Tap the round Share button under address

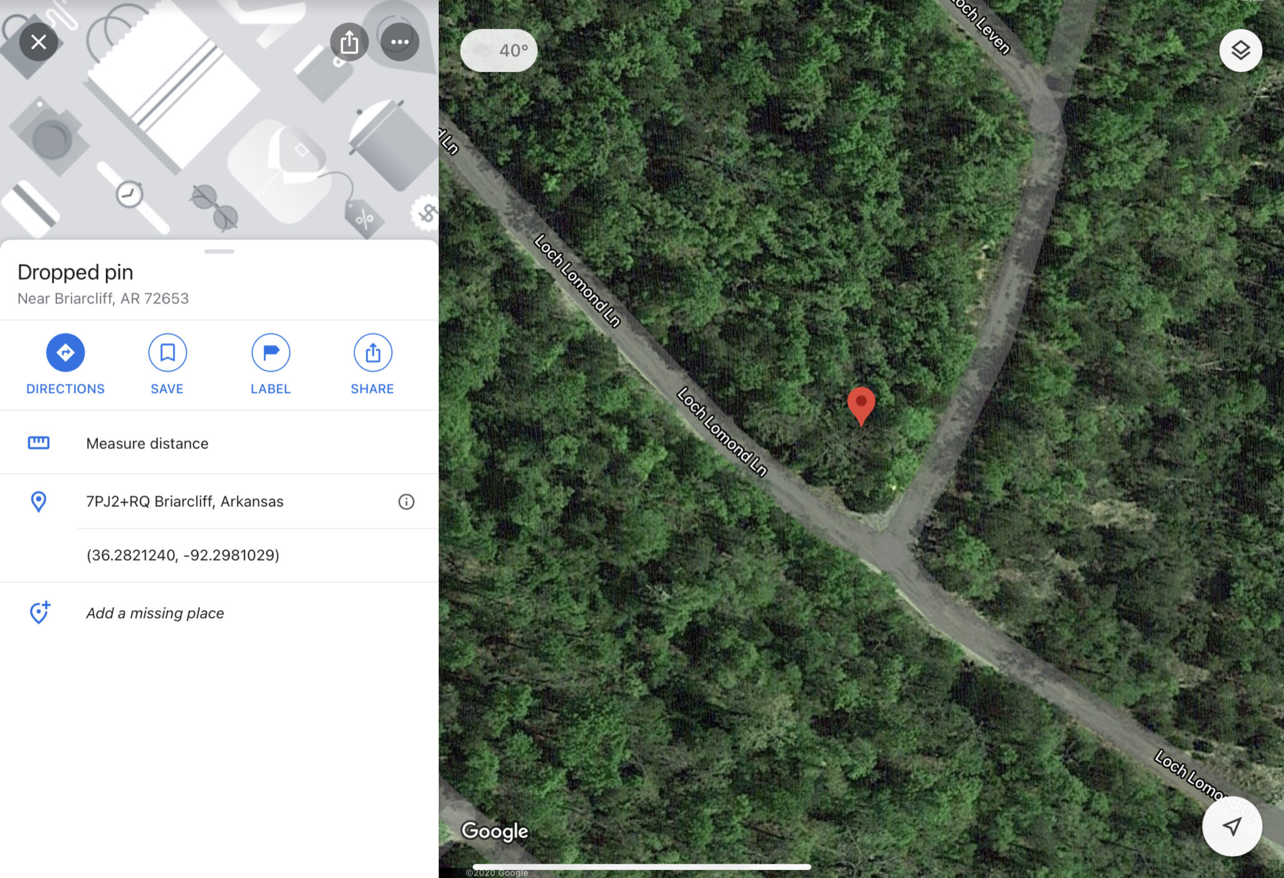click(373, 352)
